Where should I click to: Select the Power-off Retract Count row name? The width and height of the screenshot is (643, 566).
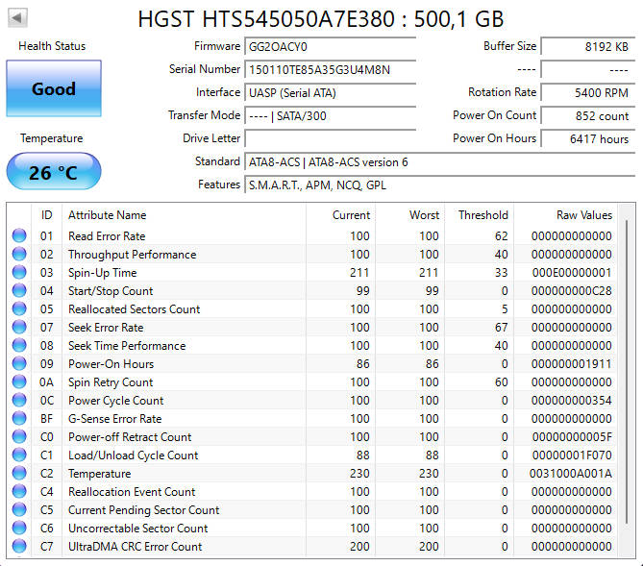pyautogui.click(x=130, y=437)
